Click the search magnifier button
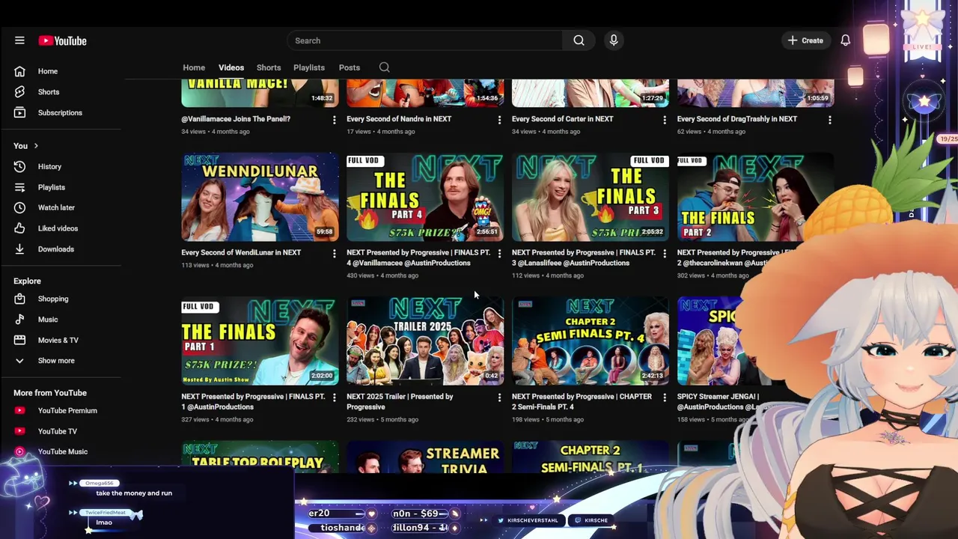The height and width of the screenshot is (539, 958). tap(579, 40)
